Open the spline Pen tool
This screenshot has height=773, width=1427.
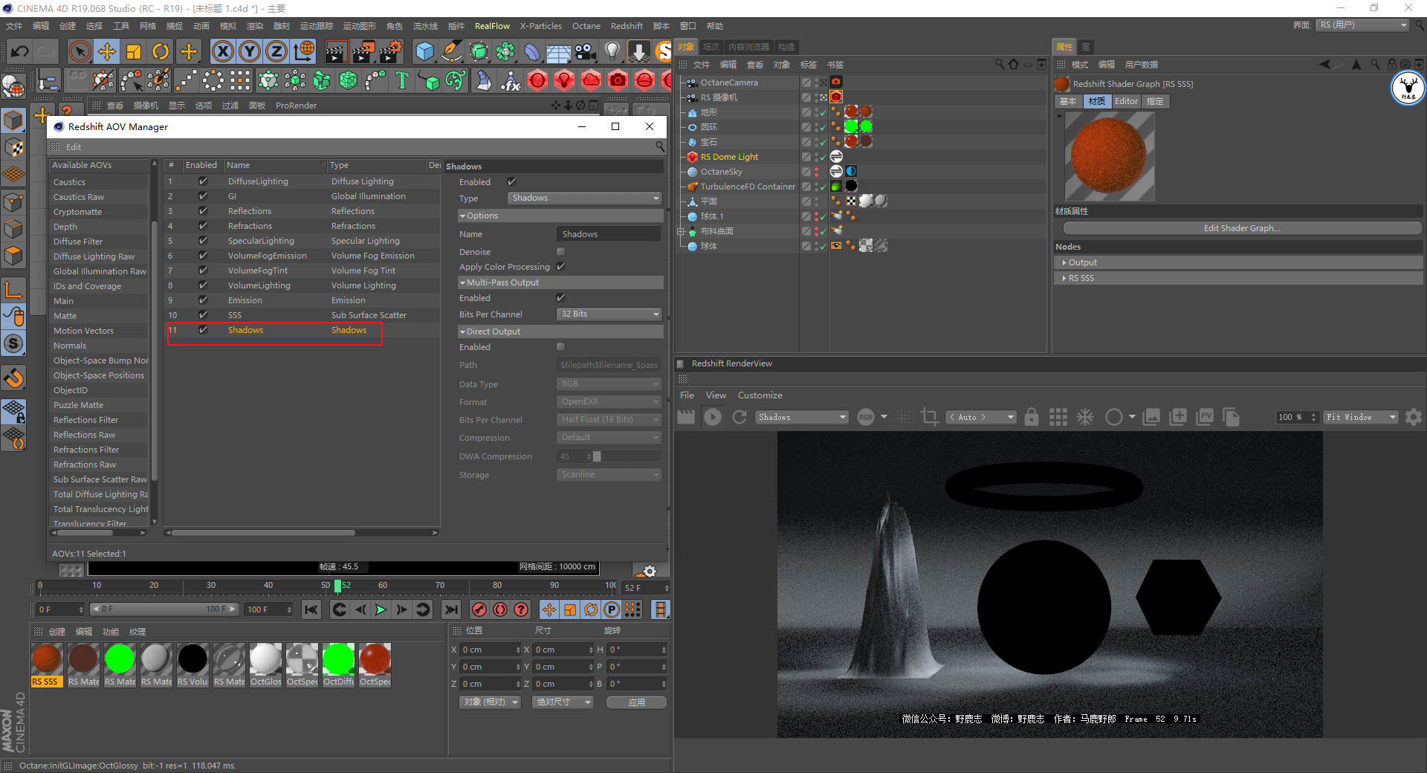tap(451, 52)
